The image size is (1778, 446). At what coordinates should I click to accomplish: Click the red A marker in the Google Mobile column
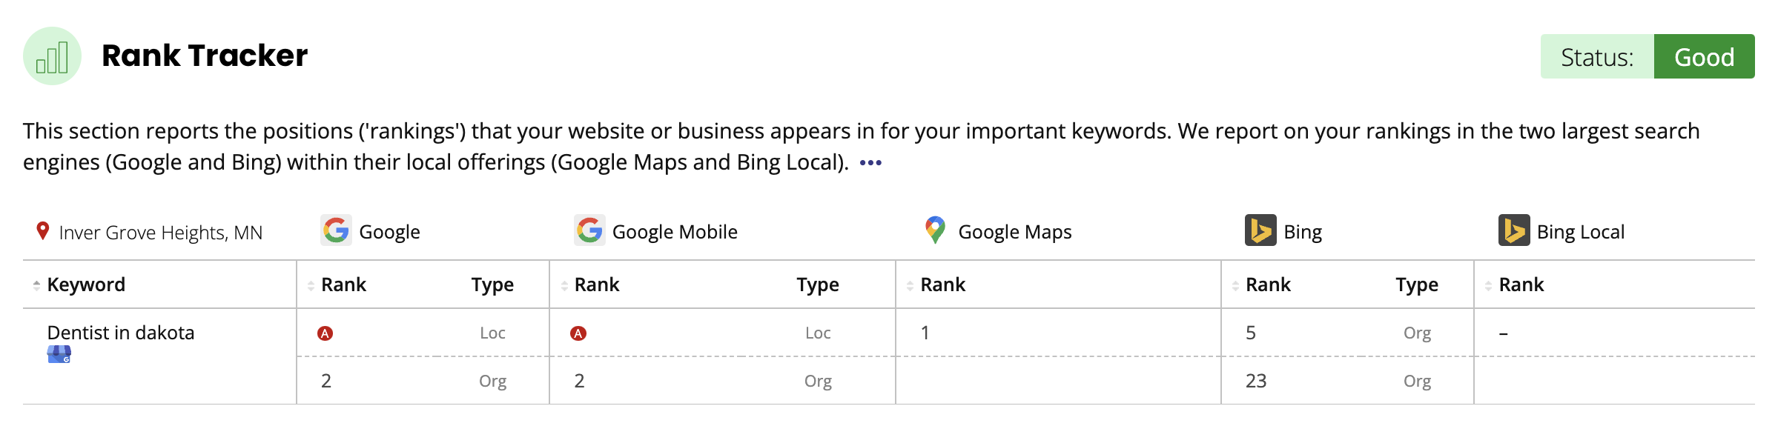pyautogui.click(x=578, y=333)
